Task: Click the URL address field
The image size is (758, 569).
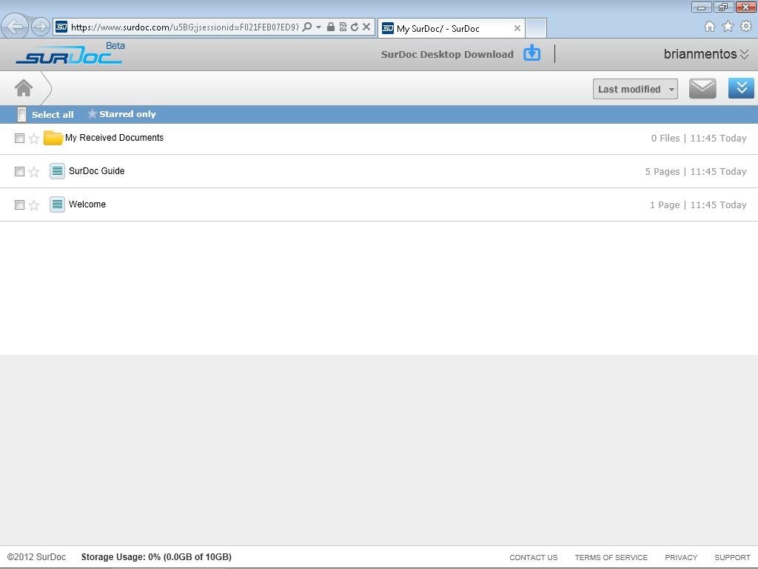Action: (x=184, y=27)
